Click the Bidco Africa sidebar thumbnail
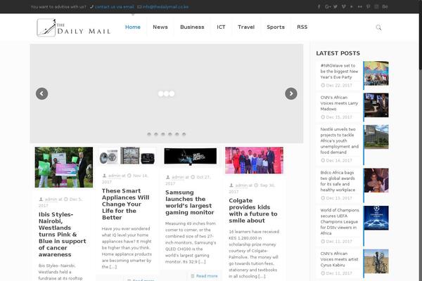422x281 pixels. click(x=376, y=181)
